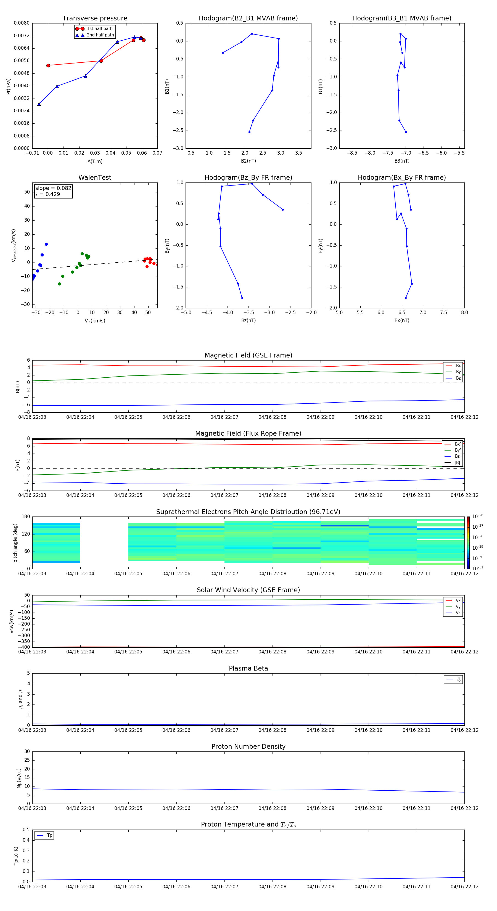Click the 'VA(km/s)' x-axis label in WalenTest
This screenshot has width=497, height=911.
click(x=95, y=321)
